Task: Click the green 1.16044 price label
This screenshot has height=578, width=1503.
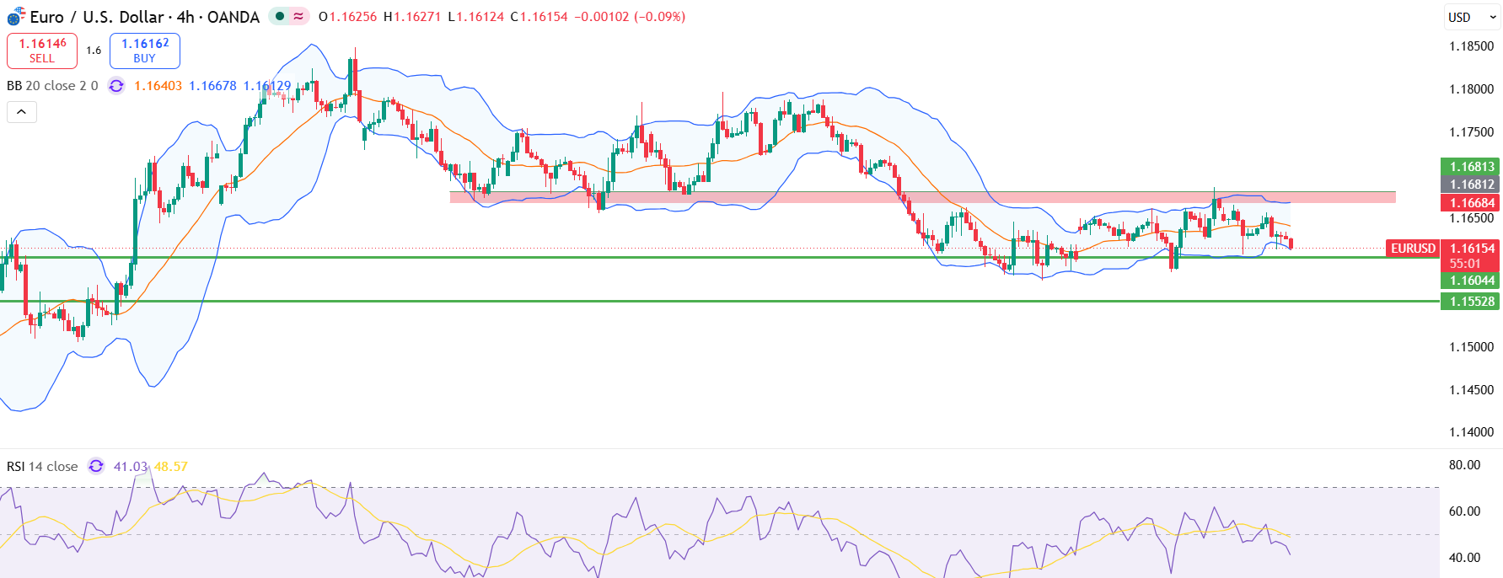Action: (1470, 281)
